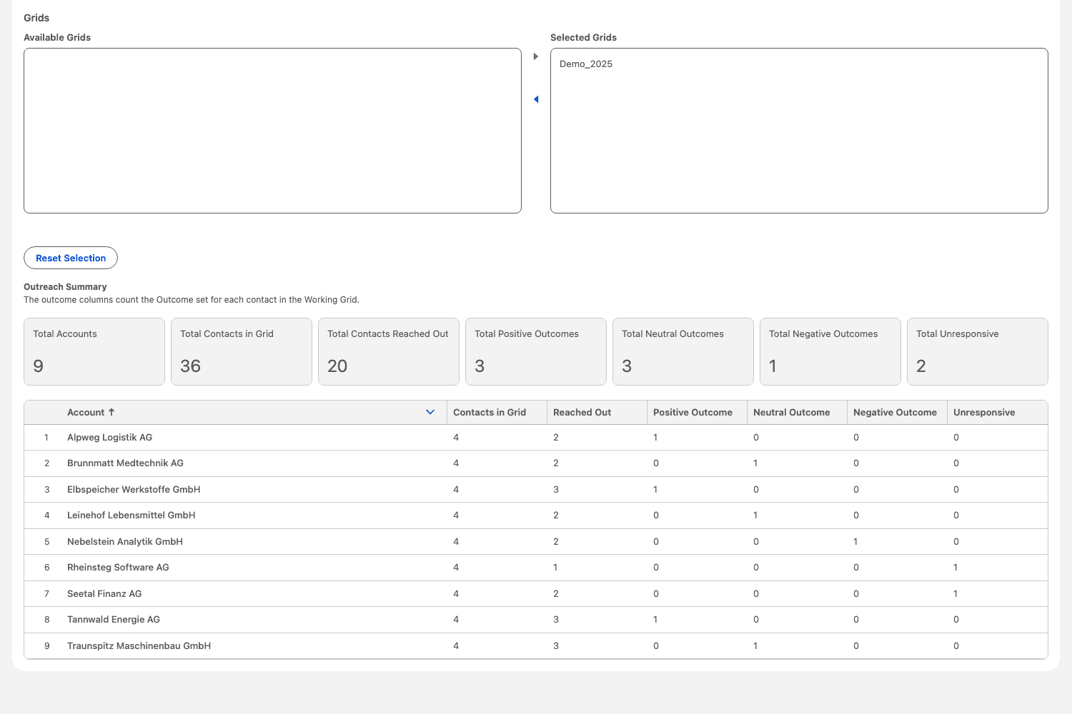Select Nebelstein Analytik GmbH row
The height and width of the screenshot is (714, 1072).
coord(536,542)
